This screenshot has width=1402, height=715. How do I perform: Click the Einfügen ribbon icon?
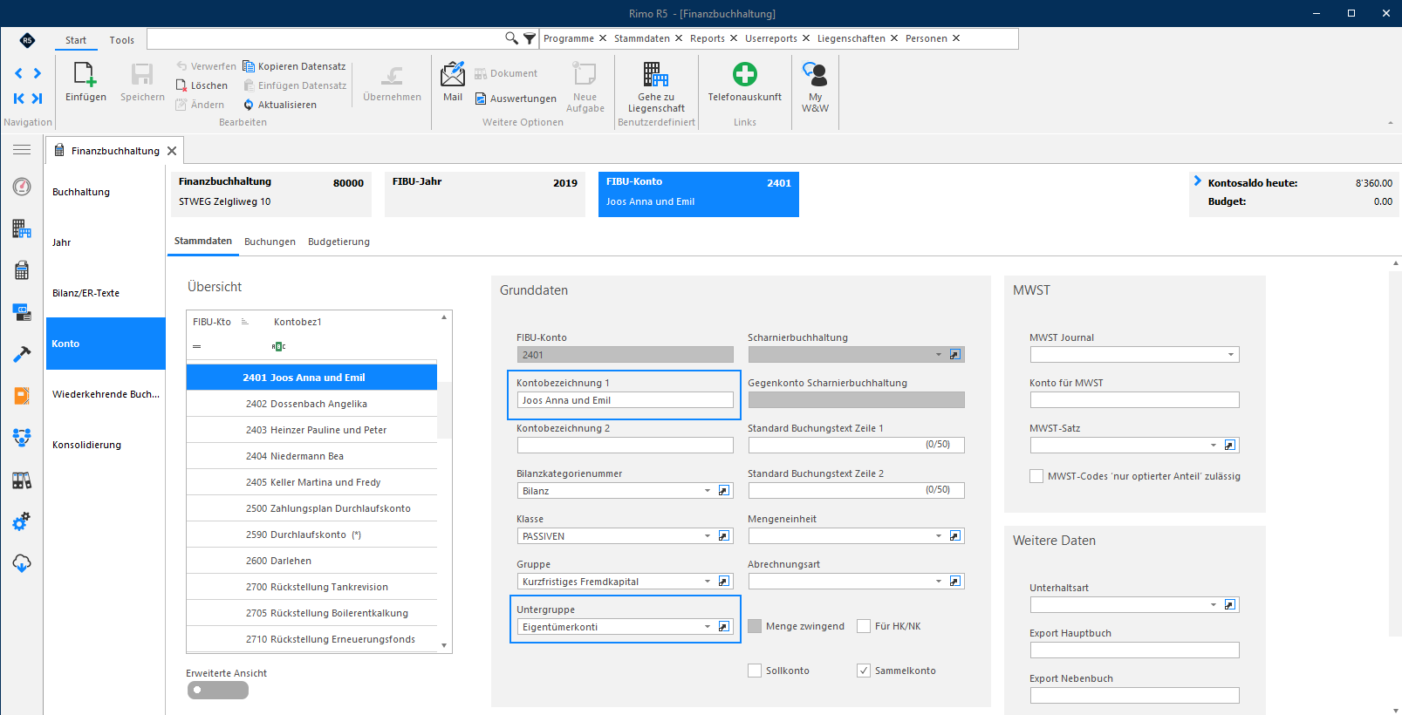85,74
